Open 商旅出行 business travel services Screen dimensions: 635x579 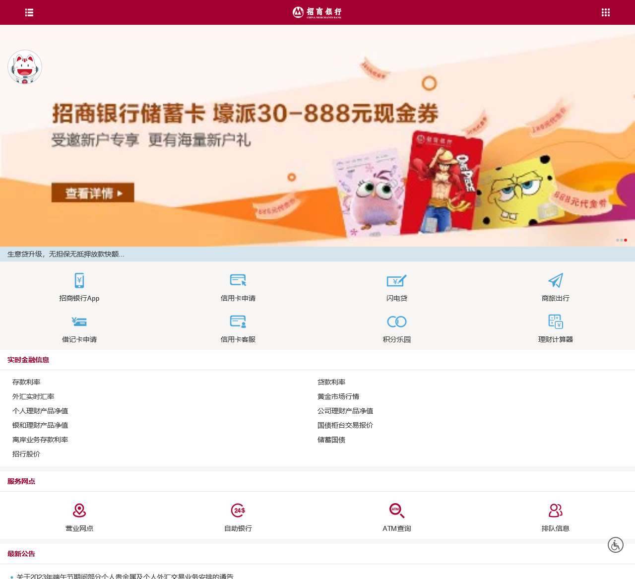[555, 288]
